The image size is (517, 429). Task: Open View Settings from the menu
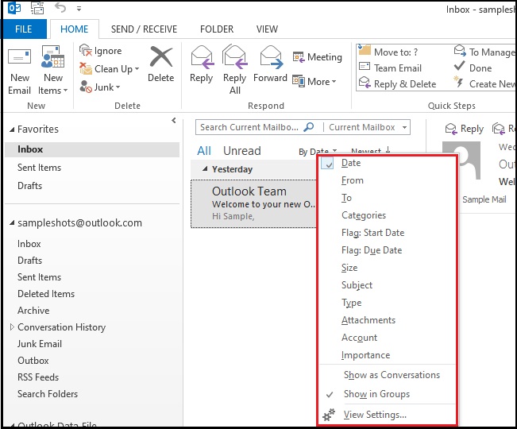pyautogui.click(x=374, y=415)
